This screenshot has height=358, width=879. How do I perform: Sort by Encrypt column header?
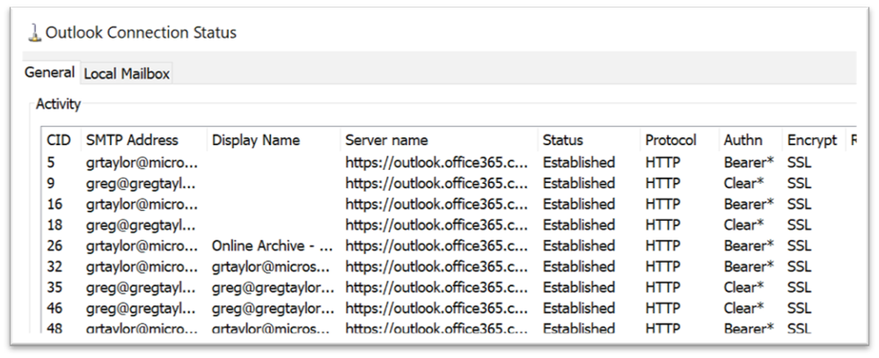pyautogui.click(x=812, y=140)
